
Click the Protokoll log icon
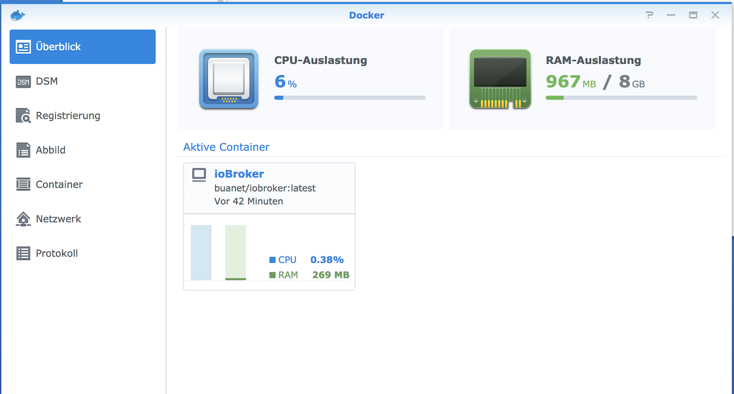tap(23, 253)
